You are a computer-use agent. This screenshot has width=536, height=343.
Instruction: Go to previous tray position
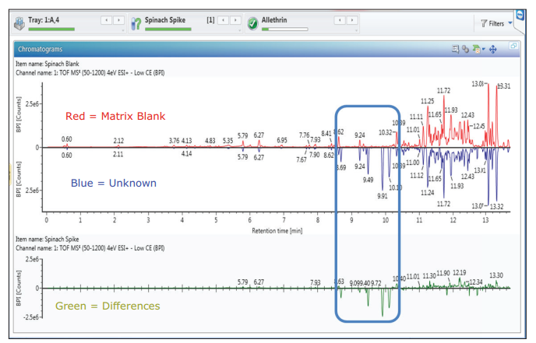(x=106, y=20)
